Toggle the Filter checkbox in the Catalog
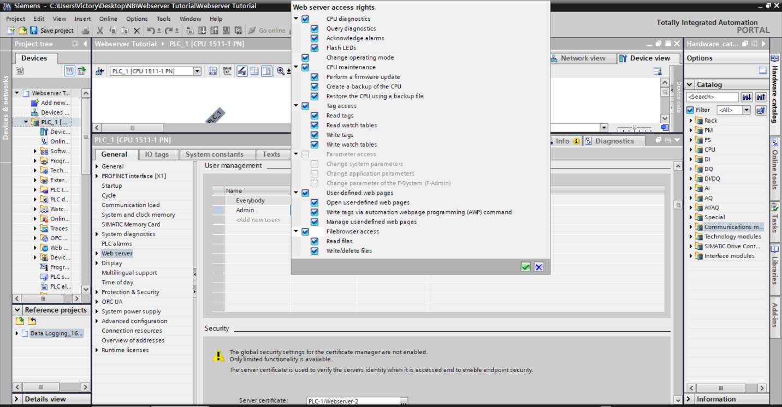 tap(691, 110)
